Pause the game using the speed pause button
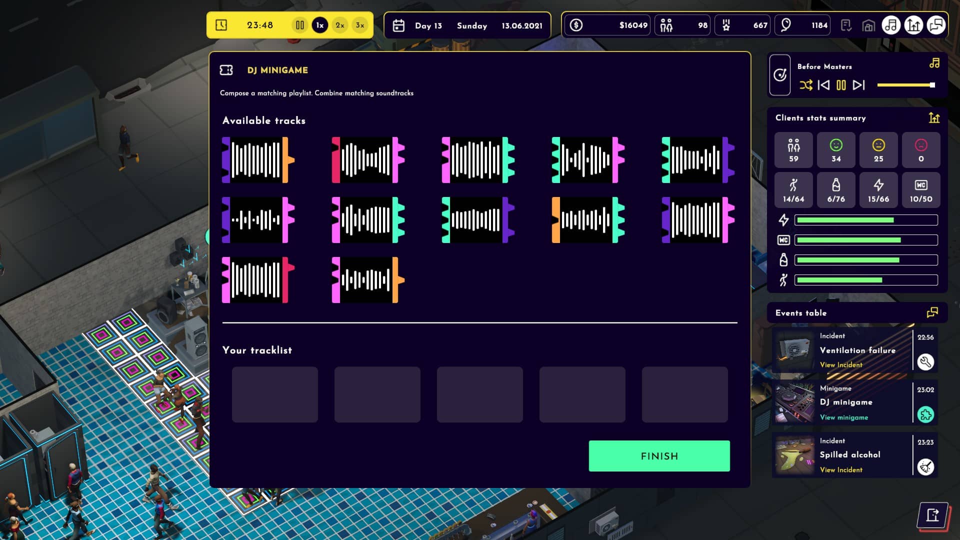Image resolution: width=960 pixels, height=540 pixels. tap(299, 25)
